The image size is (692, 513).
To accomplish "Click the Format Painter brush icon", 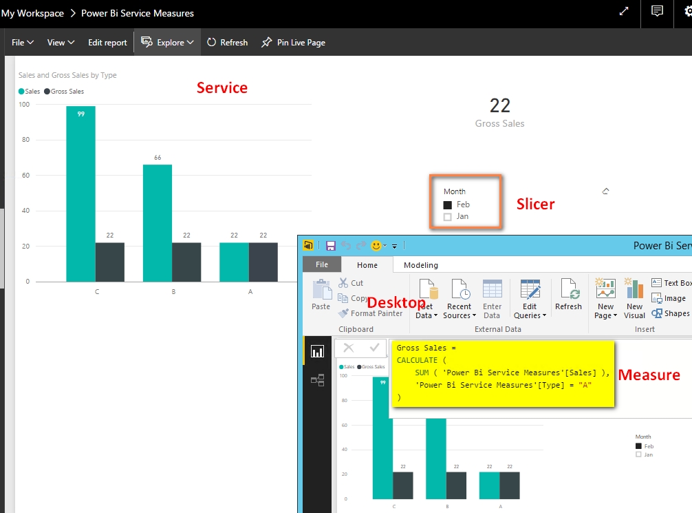I will click(343, 313).
